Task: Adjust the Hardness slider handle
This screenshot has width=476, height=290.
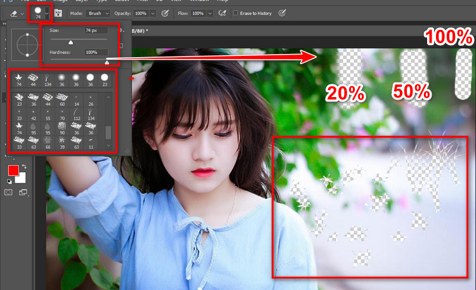Action: point(107,63)
